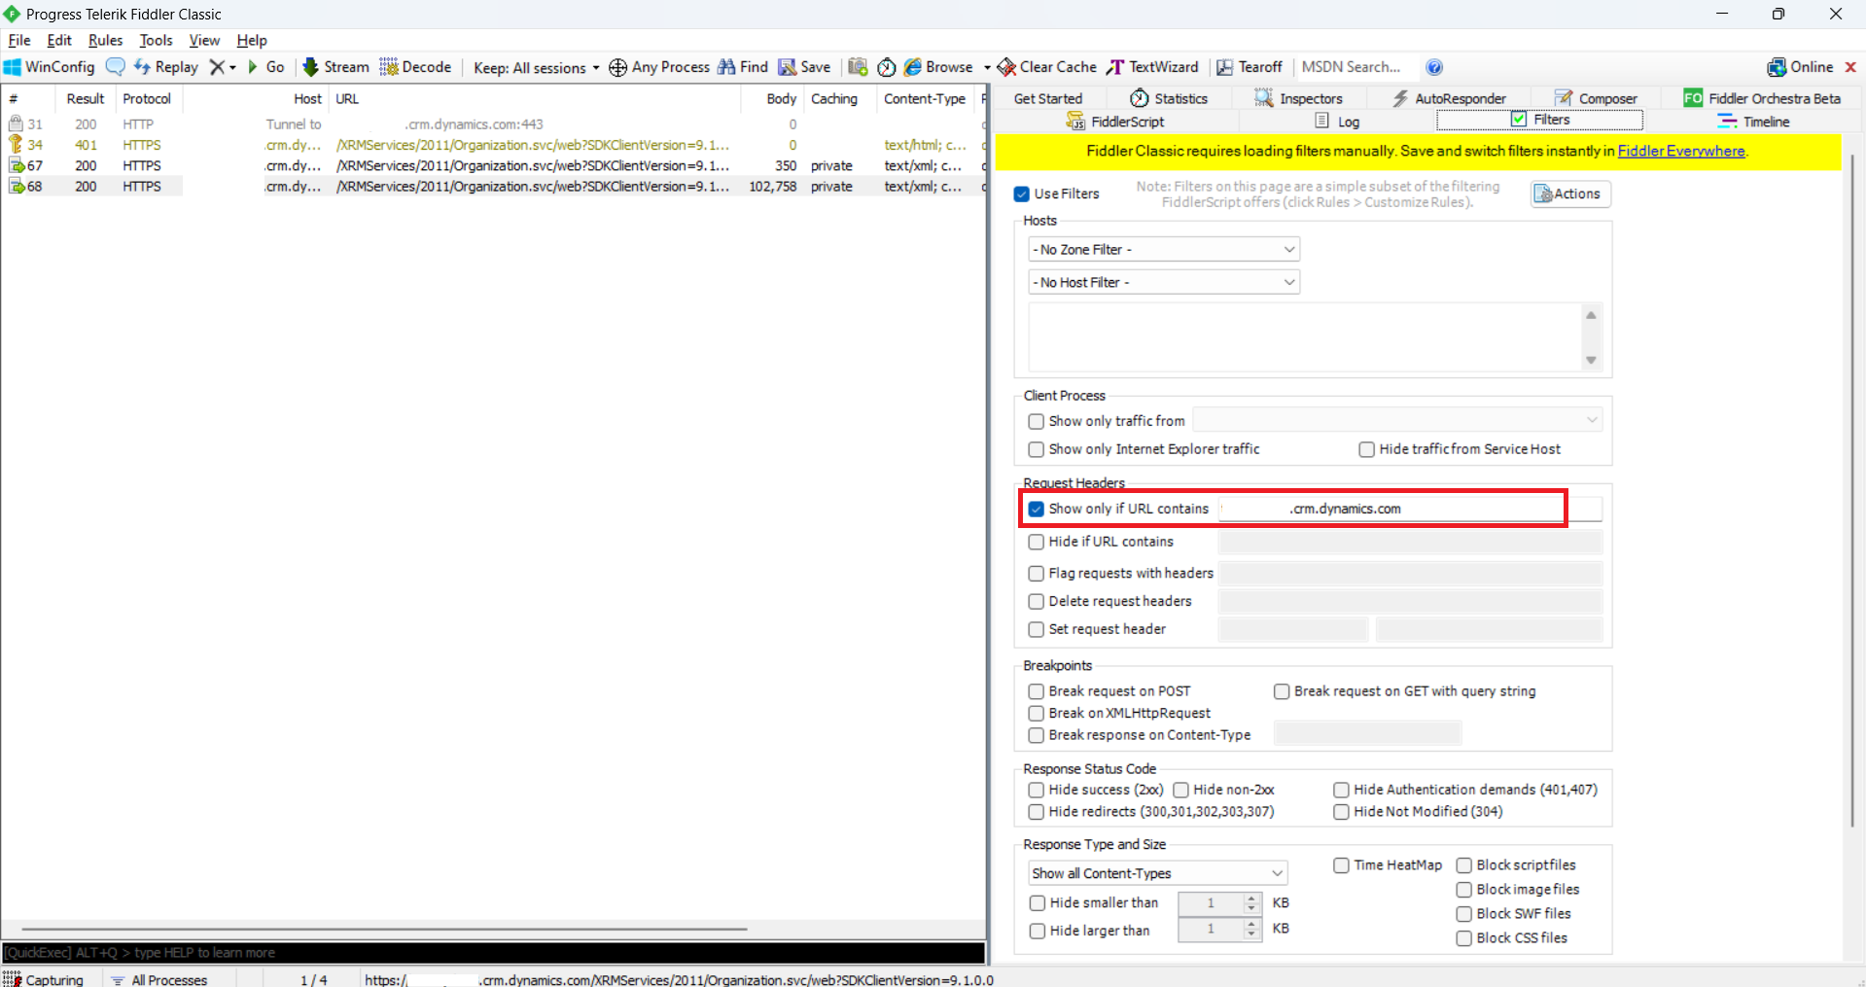
Task: Switch to the Inspectors tab
Action: 1299,98
